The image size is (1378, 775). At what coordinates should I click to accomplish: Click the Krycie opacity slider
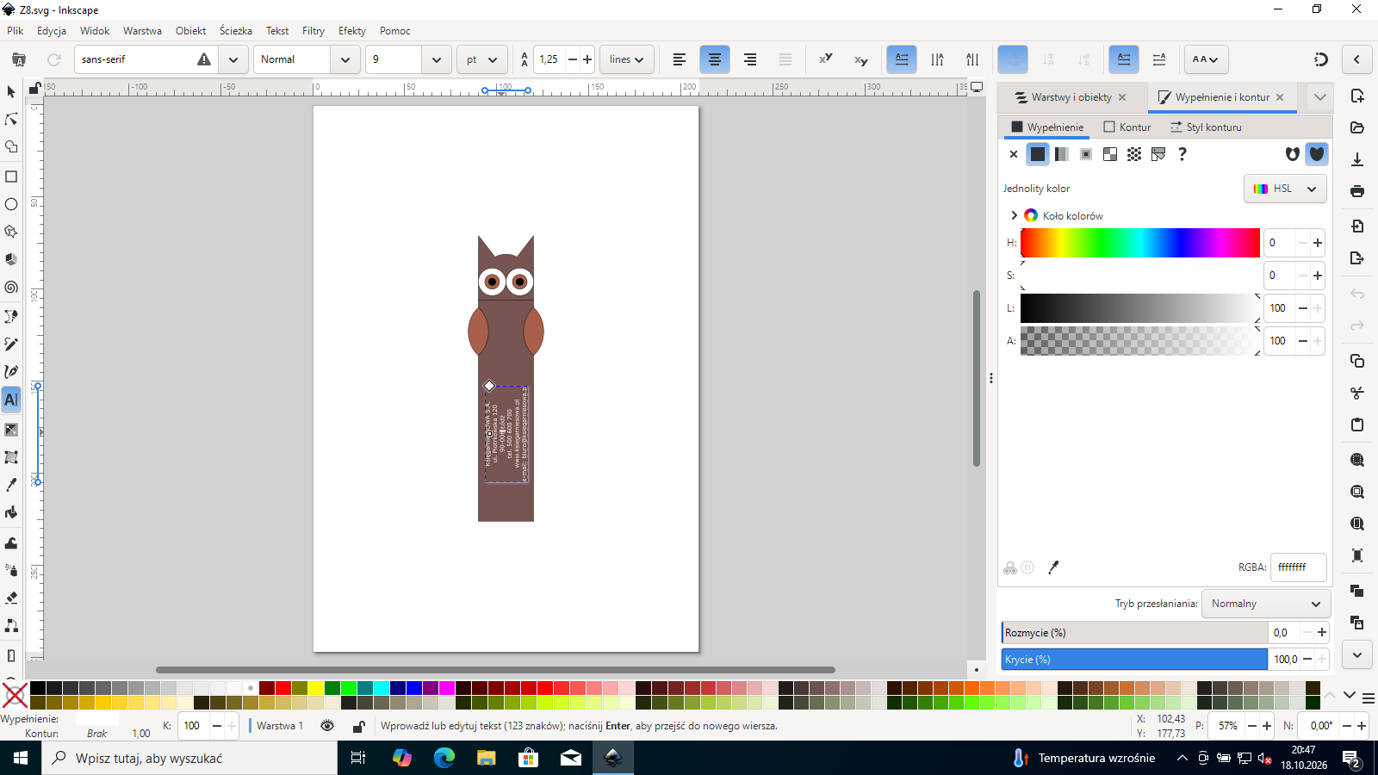pyautogui.click(x=1134, y=660)
